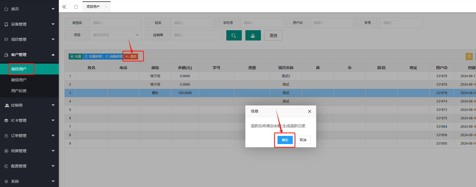476x187 pixels.
Task: Focus the 姓名 input field
Action: 192,23
